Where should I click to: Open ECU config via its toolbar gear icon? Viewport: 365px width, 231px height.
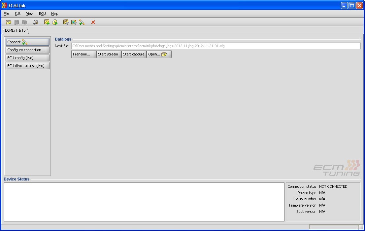coord(66,22)
